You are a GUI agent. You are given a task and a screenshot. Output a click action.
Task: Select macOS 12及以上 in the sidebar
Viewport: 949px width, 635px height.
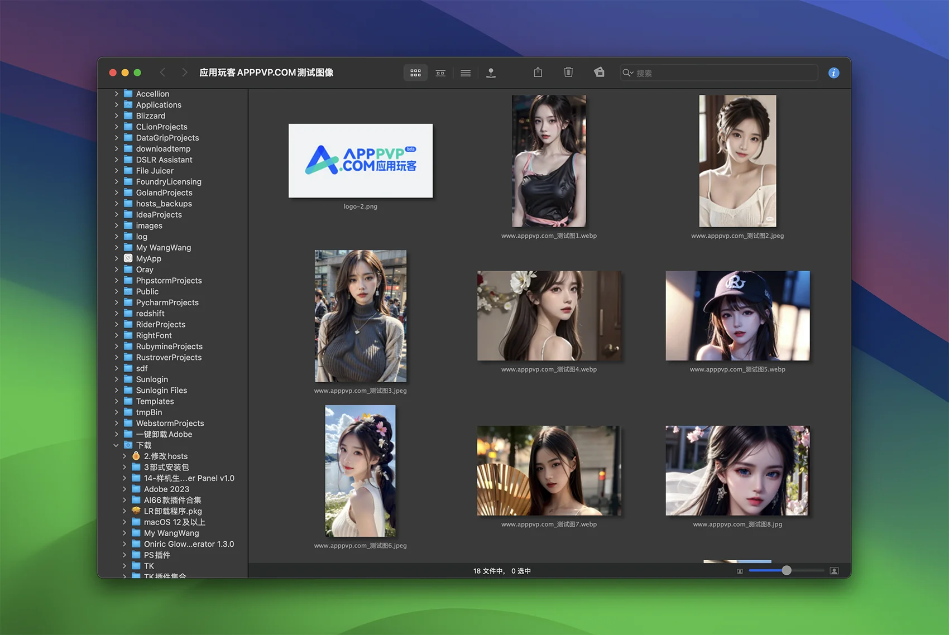(x=175, y=522)
